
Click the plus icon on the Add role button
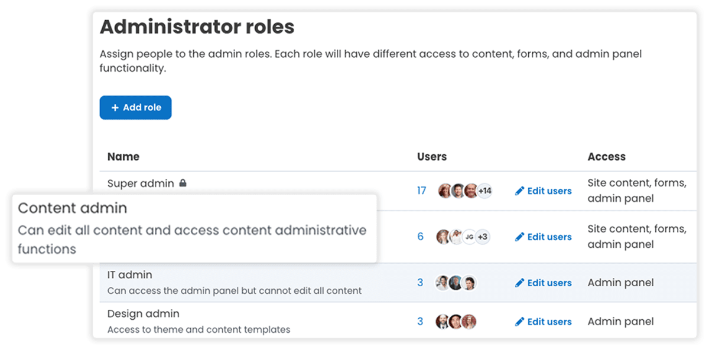(x=115, y=107)
